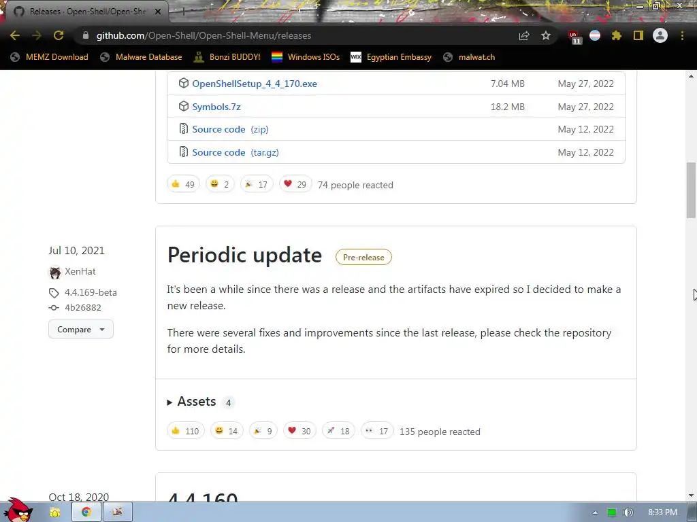This screenshot has height=522, width=697.
Task: Open the MEMZ Download bookmark
Action: (x=49, y=57)
